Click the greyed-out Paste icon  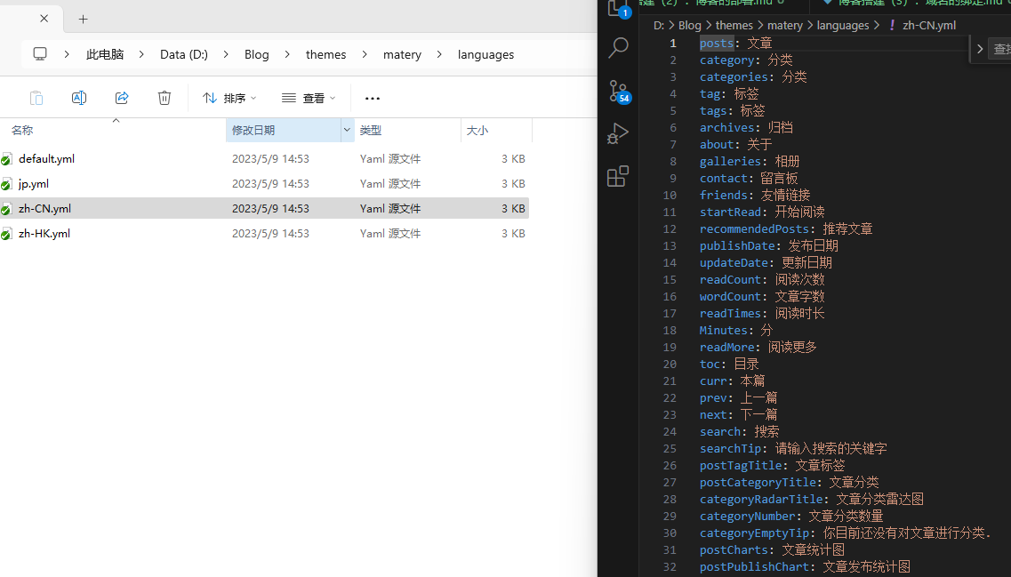[36, 98]
